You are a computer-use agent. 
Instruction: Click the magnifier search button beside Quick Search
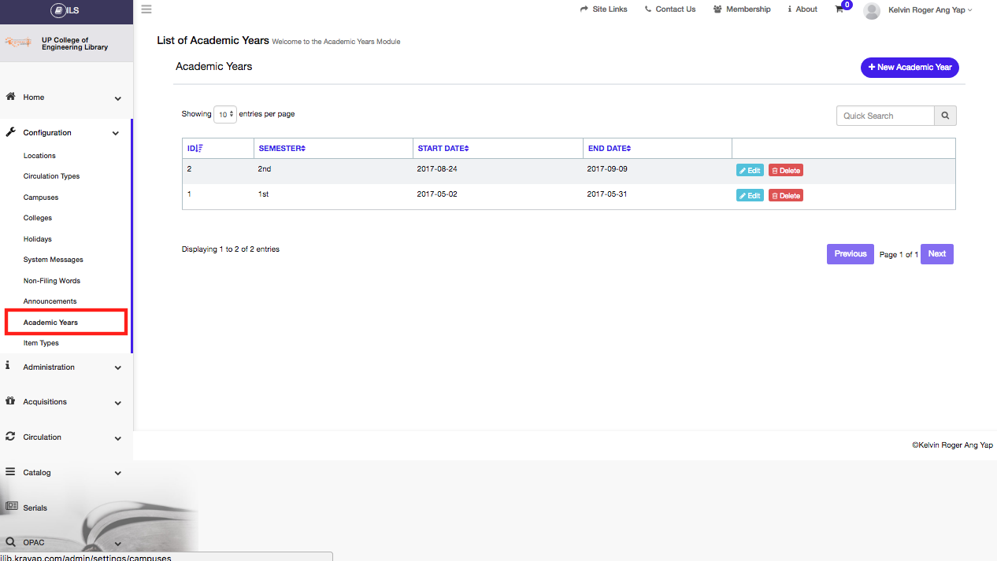coord(945,116)
